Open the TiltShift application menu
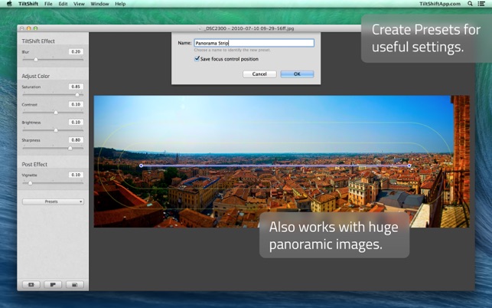Screen dimensions: 492x308 coord(28,4)
